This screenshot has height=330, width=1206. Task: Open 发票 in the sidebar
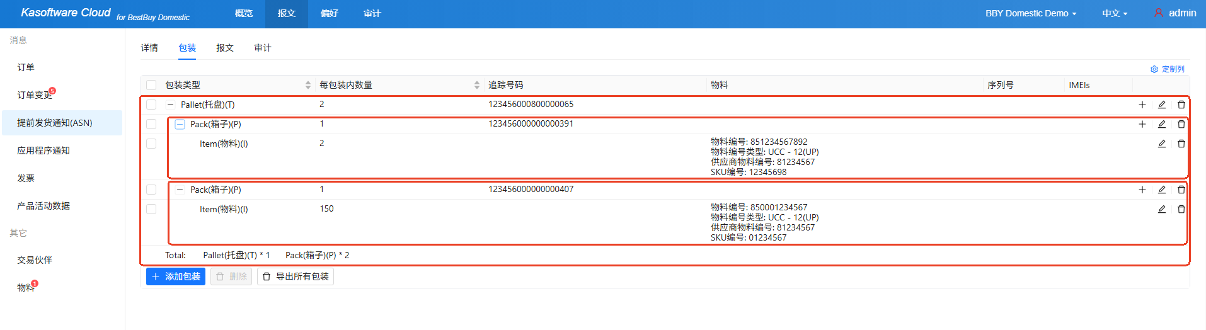[x=62, y=178]
